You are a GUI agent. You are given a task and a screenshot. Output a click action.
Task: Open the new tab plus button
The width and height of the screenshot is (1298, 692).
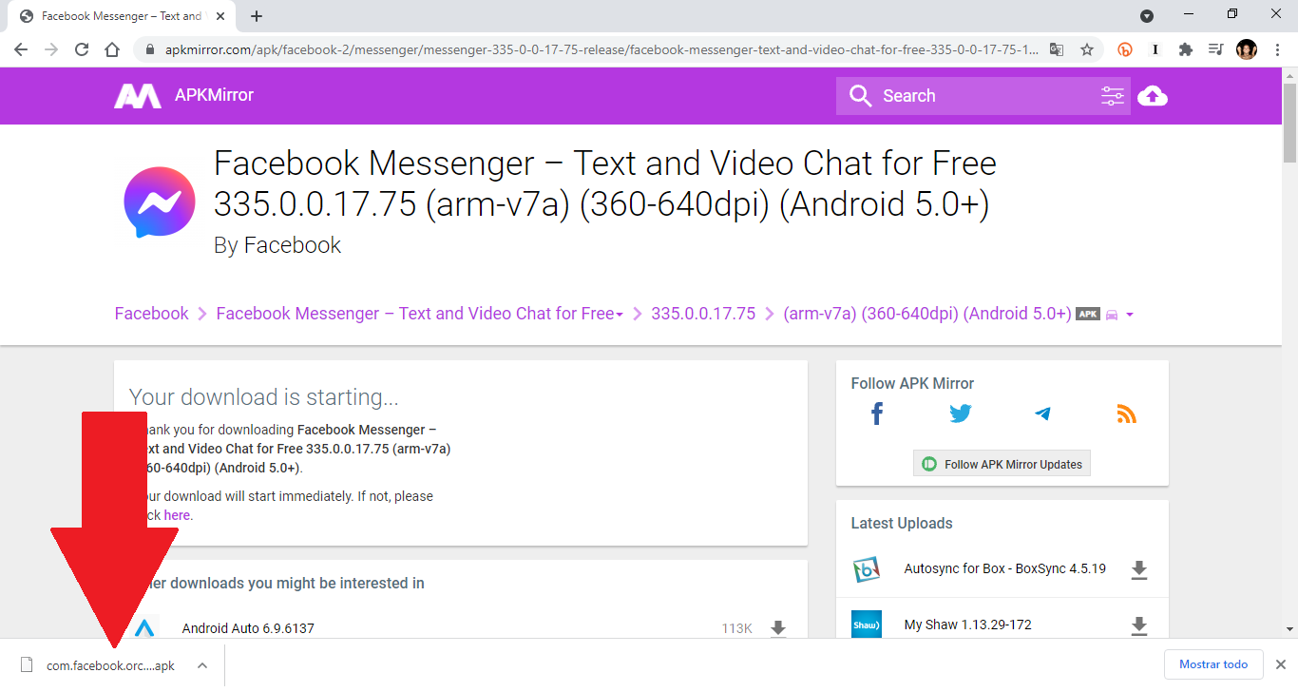257,16
